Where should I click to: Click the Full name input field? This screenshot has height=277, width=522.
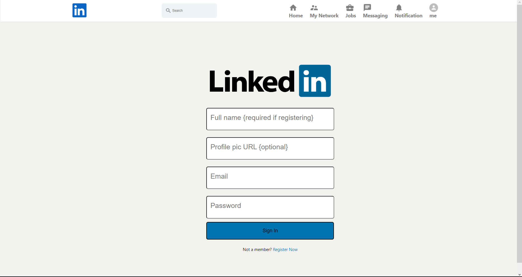point(270,119)
